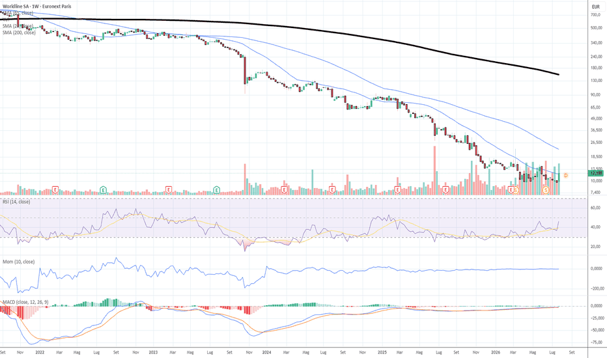607x358 pixels.
Task: Click the green 12,188 current price label
Action: point(596,173)
